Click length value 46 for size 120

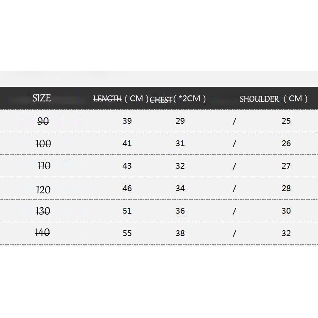pyautogui.click(x=127, y=188)
